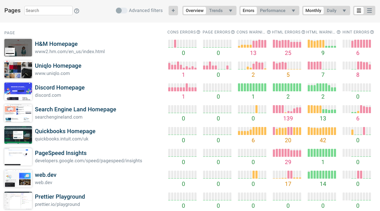Open the CONS ERRORS help icon
The image size is (380, 211).
[x=198, y=32]
